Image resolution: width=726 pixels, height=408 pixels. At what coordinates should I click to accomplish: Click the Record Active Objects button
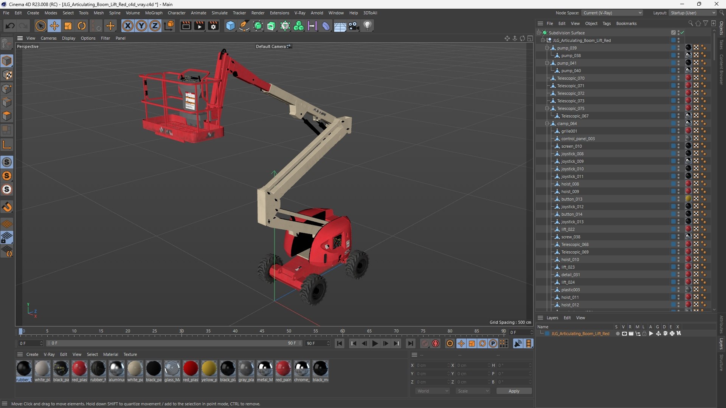point(425,343)
